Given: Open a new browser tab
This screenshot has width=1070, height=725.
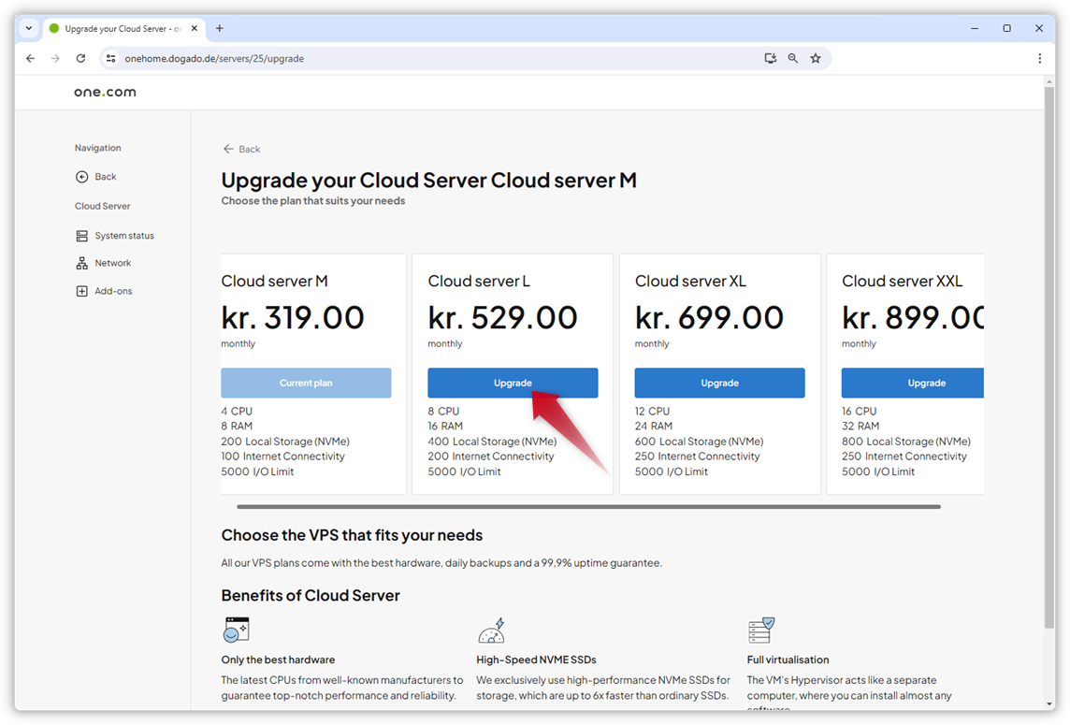Looking at the screenshot, I should 220,28.
